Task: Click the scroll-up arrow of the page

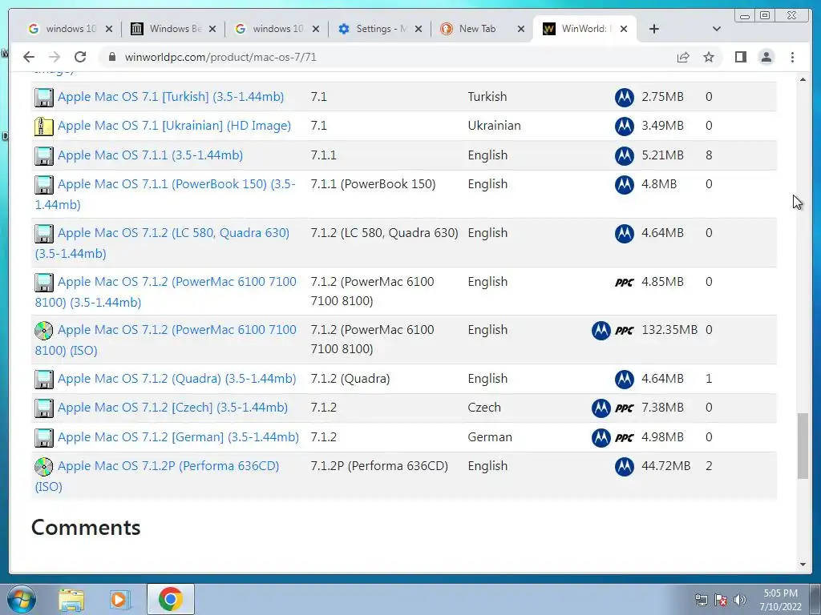Action: 803,79
